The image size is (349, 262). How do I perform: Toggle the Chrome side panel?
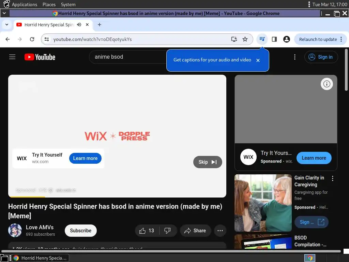click(x=274, y=39)
